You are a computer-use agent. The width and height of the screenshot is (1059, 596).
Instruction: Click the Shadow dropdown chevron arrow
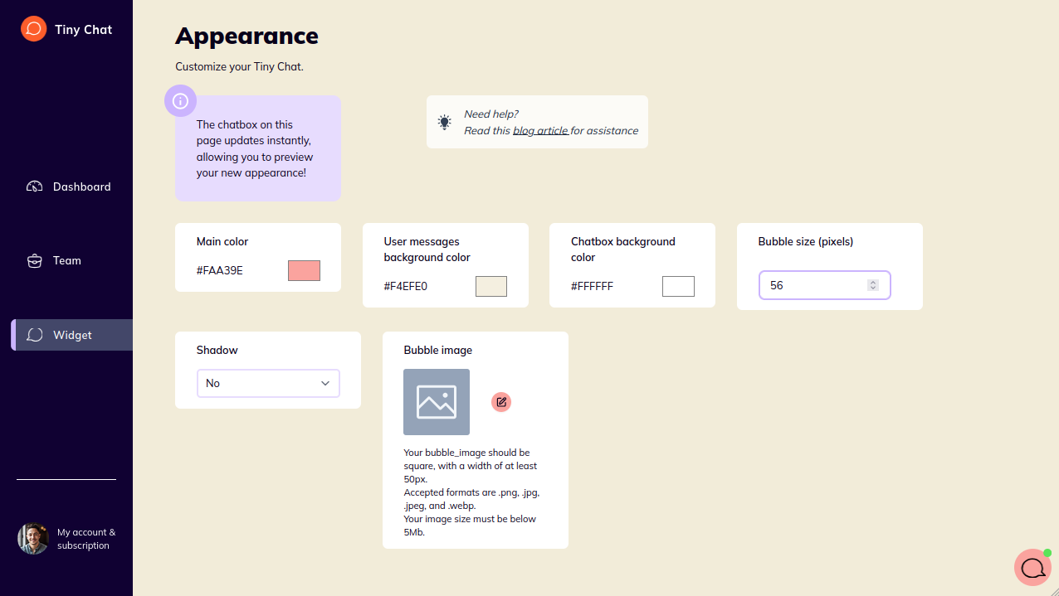pos(325,383)
